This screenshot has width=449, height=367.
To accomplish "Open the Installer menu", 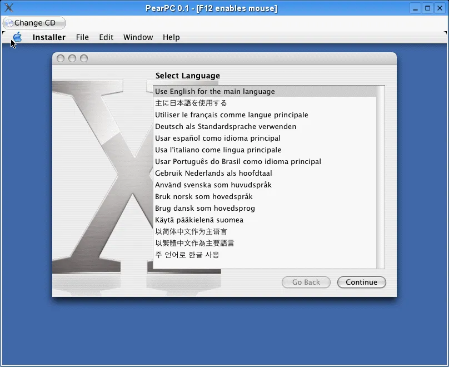I will tap(49, 37).
